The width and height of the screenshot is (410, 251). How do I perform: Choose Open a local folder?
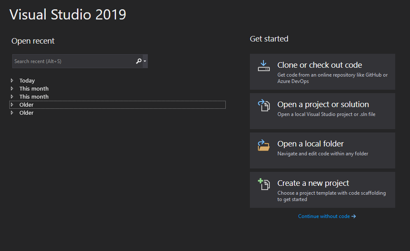[310, 144]
